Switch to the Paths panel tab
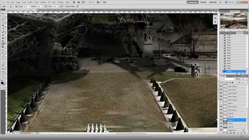Image resolution: width=249 pixels, height=140 pixels. (237, 76)
